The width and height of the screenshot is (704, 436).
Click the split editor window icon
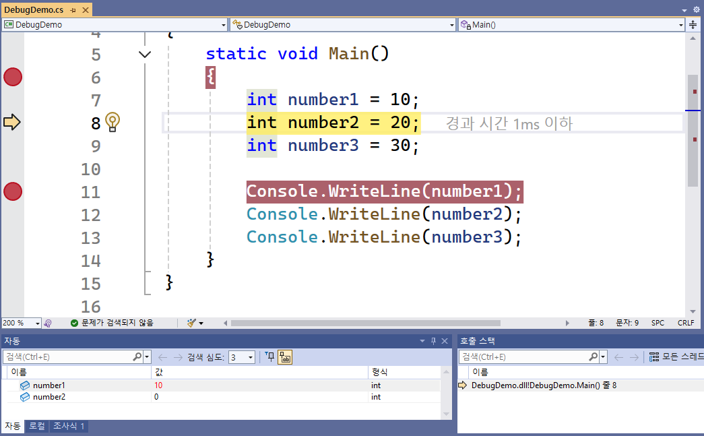(x=693, y=24)
